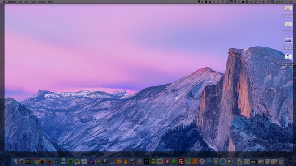Show the AirPlay display menu
Screen dimensions: 296x166
click(x=255, y=2)
